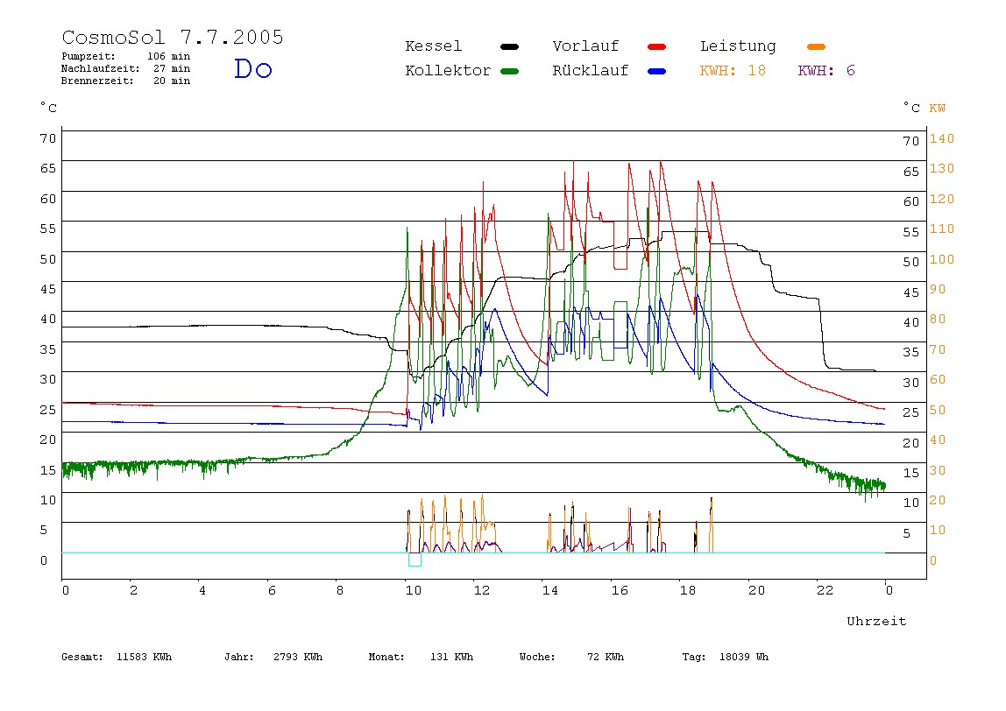
Task: Click the orange "140" power axis label
Action: click(x=942, y=138)
